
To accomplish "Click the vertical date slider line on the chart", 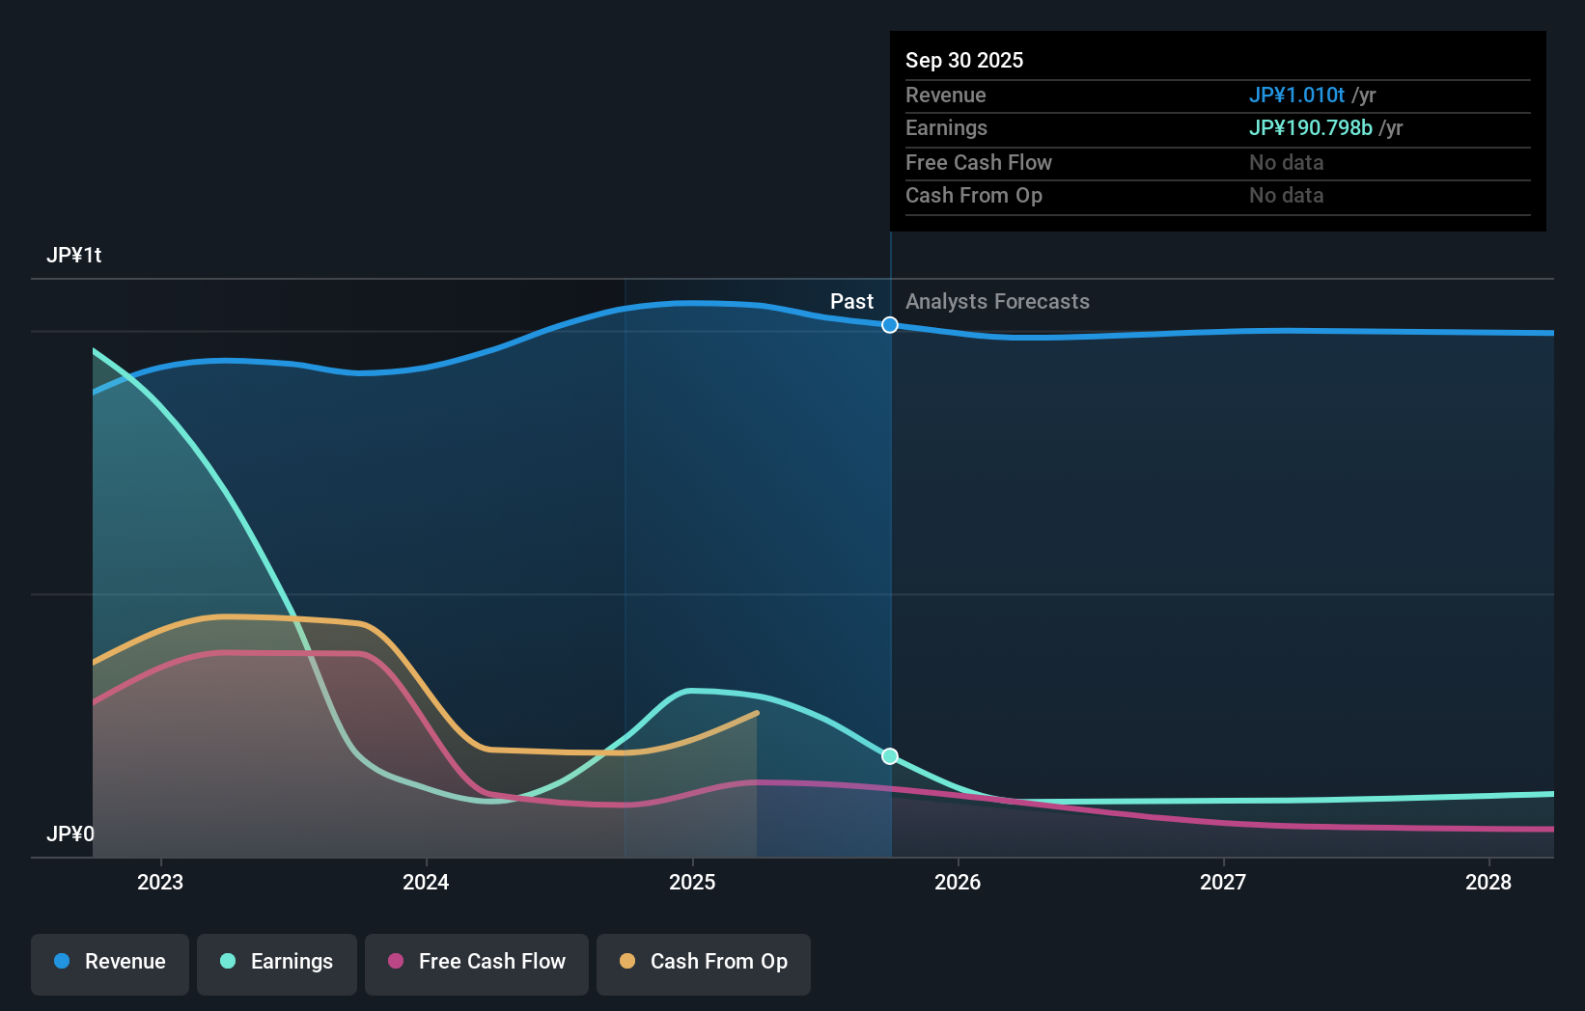I will click(x=889, y=540).
